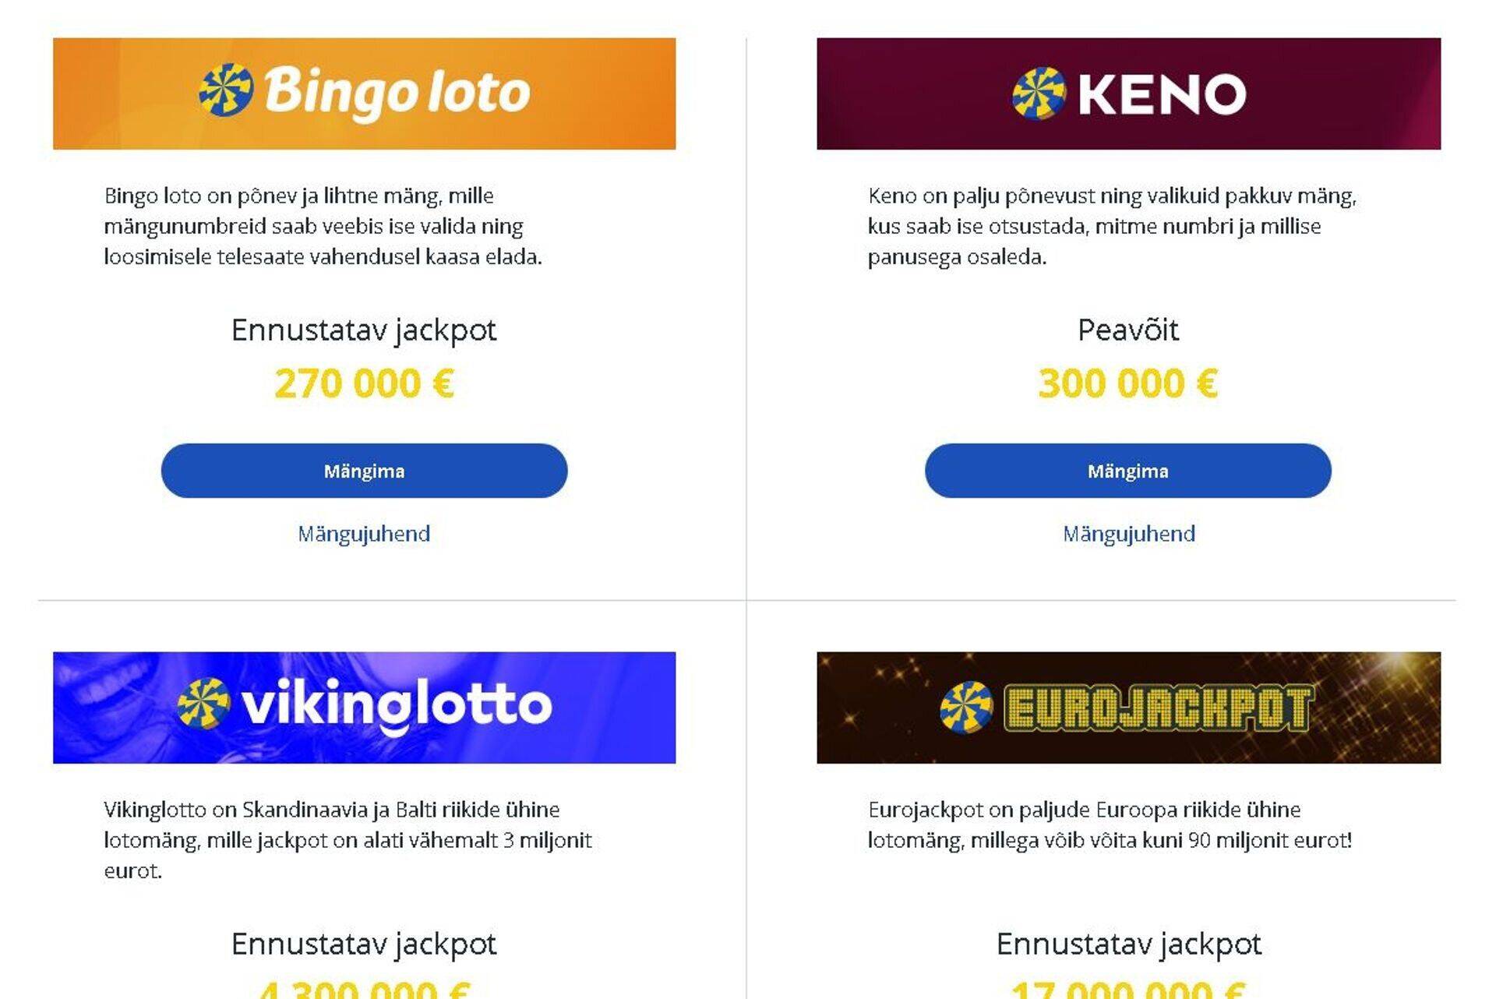Click Ennustatav jackpot heading under Eurojackpot
1496x999 pixels.
[1128, 944]
